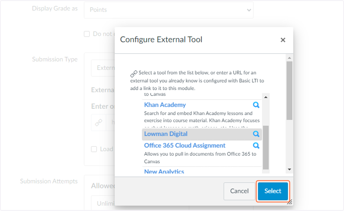Toggle the Do not count checkbox

pyautogui.click(x=87, y=34)
